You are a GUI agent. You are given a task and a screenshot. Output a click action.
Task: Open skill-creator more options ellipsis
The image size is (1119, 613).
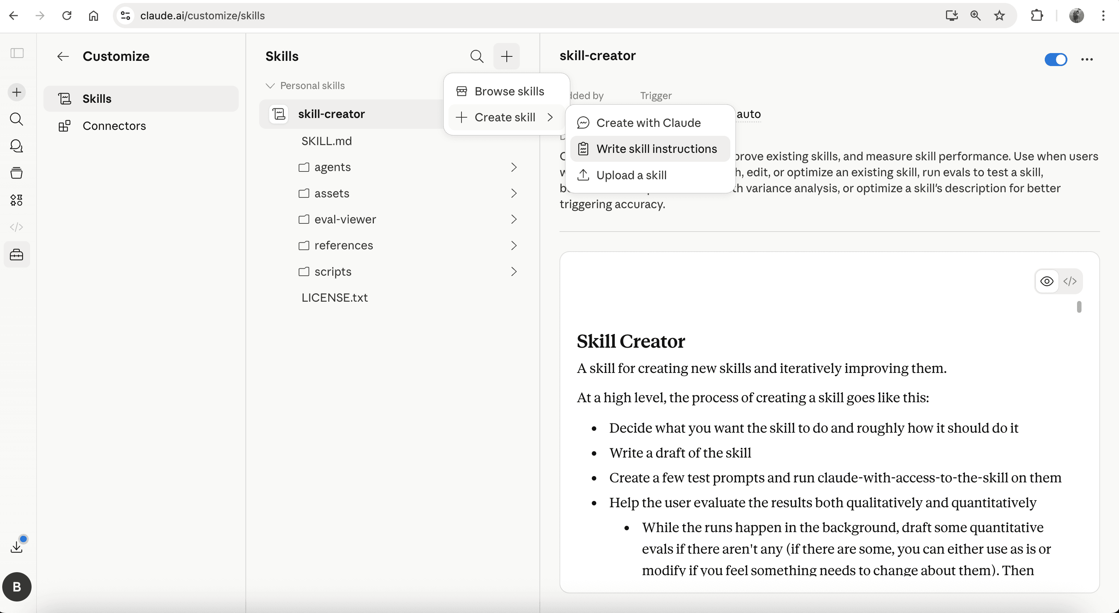(1087, 59)
